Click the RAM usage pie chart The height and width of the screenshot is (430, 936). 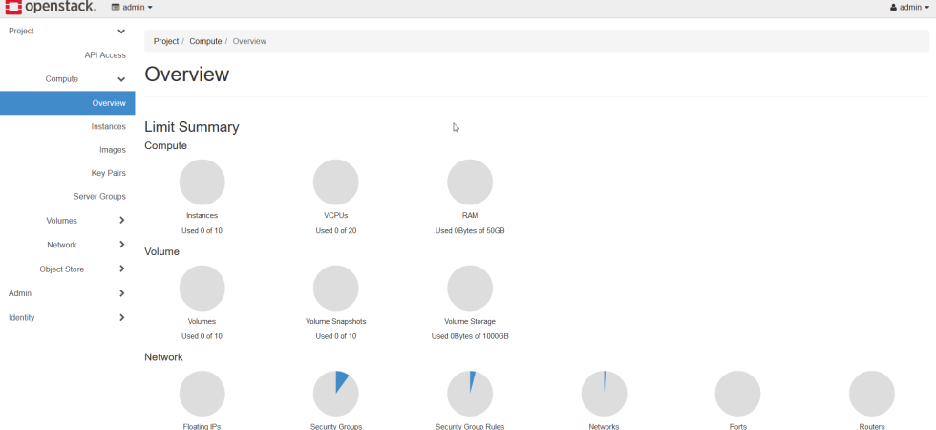pos(470,183)
